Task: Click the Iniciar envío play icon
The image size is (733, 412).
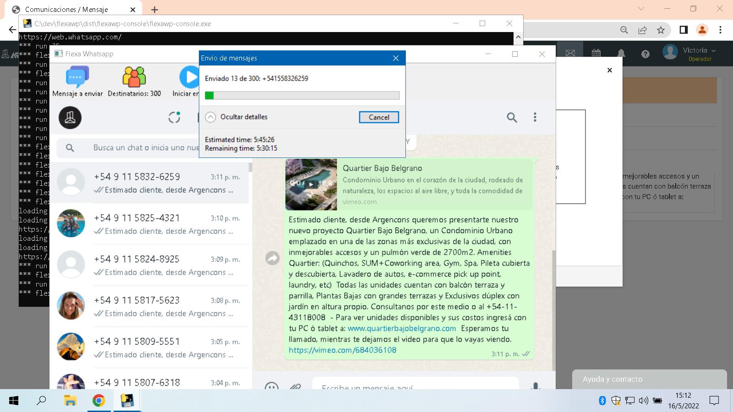Action: [x=189, y=77]
